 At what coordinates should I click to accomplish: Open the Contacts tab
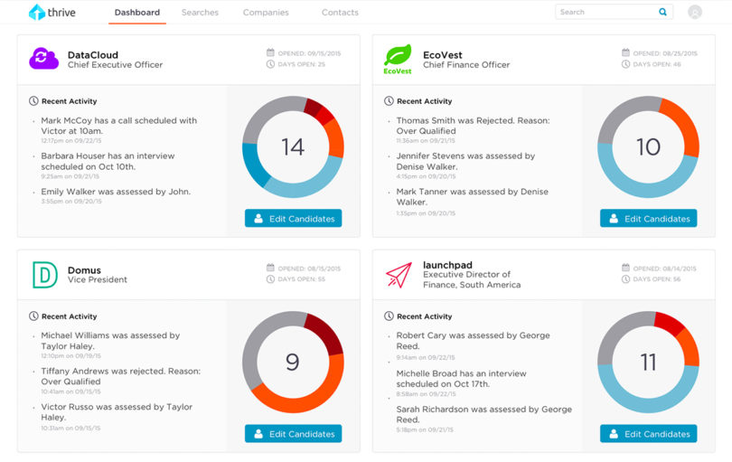[x=340, y=13]
